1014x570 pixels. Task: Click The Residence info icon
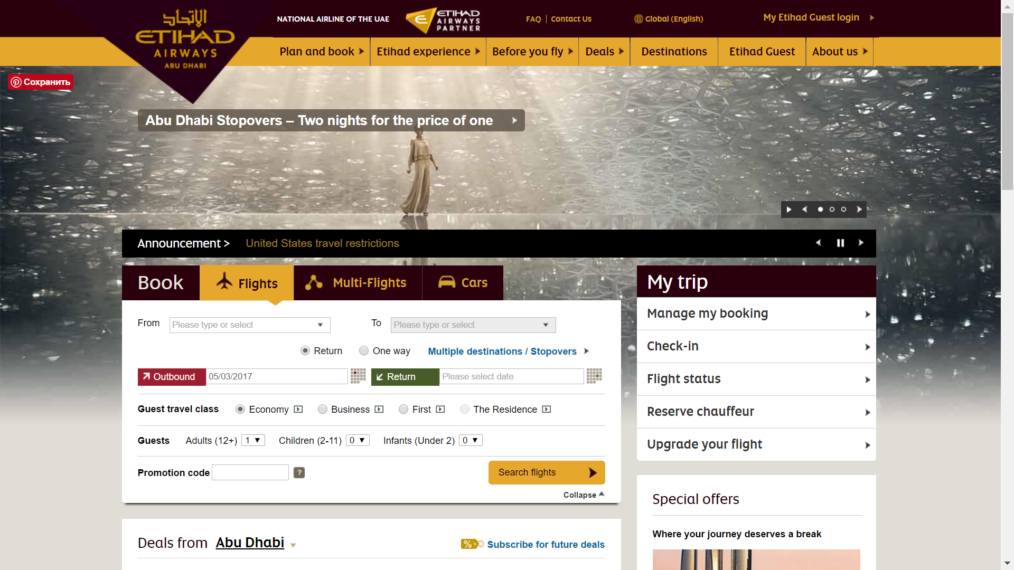547,409
